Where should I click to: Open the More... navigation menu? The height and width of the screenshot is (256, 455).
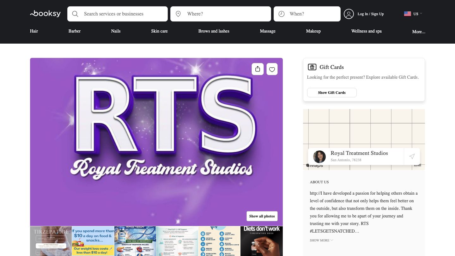419,32
